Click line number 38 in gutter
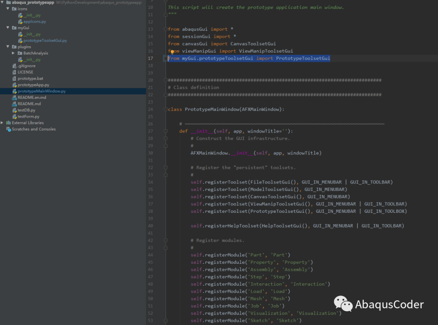438x325 pixels. coord(150,211)
